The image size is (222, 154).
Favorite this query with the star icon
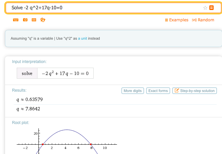tap(205, 8)
